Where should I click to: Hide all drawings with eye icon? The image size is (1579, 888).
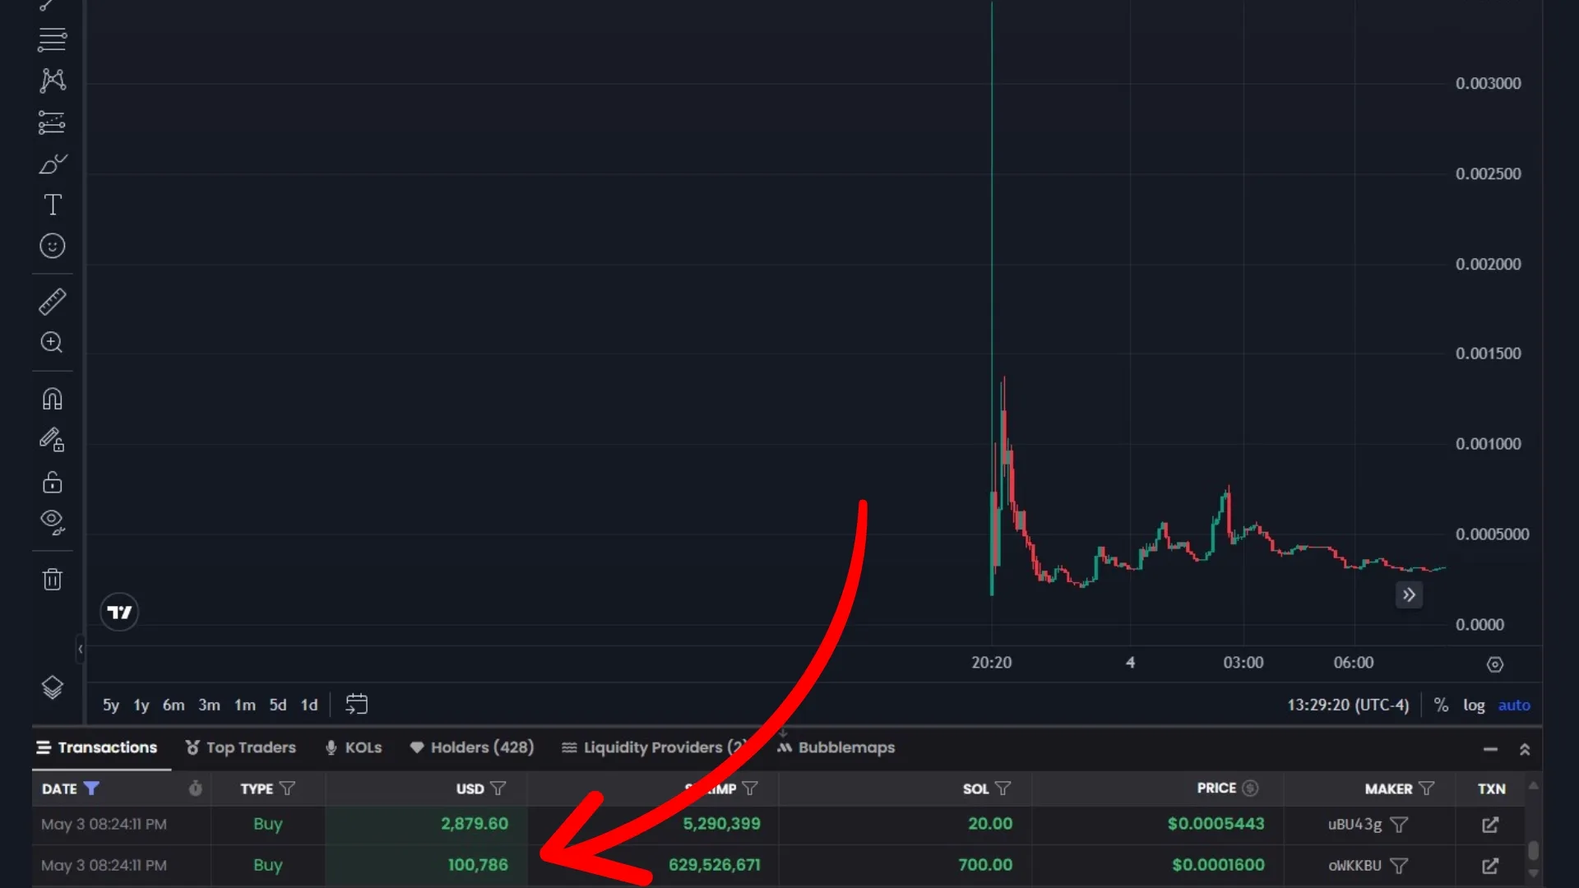(x=52, y=522)
